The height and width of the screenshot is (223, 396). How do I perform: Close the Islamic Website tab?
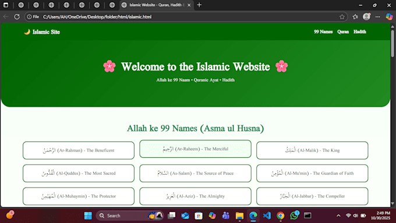[189, 5]
